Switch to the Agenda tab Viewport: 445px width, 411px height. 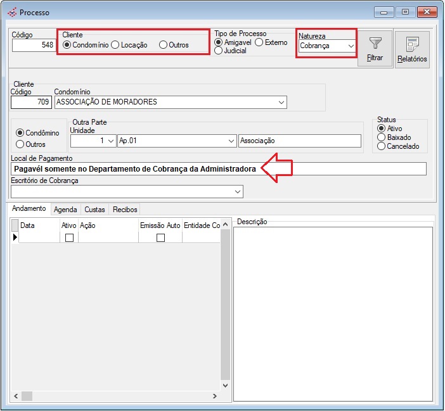(x=65, y=209)
